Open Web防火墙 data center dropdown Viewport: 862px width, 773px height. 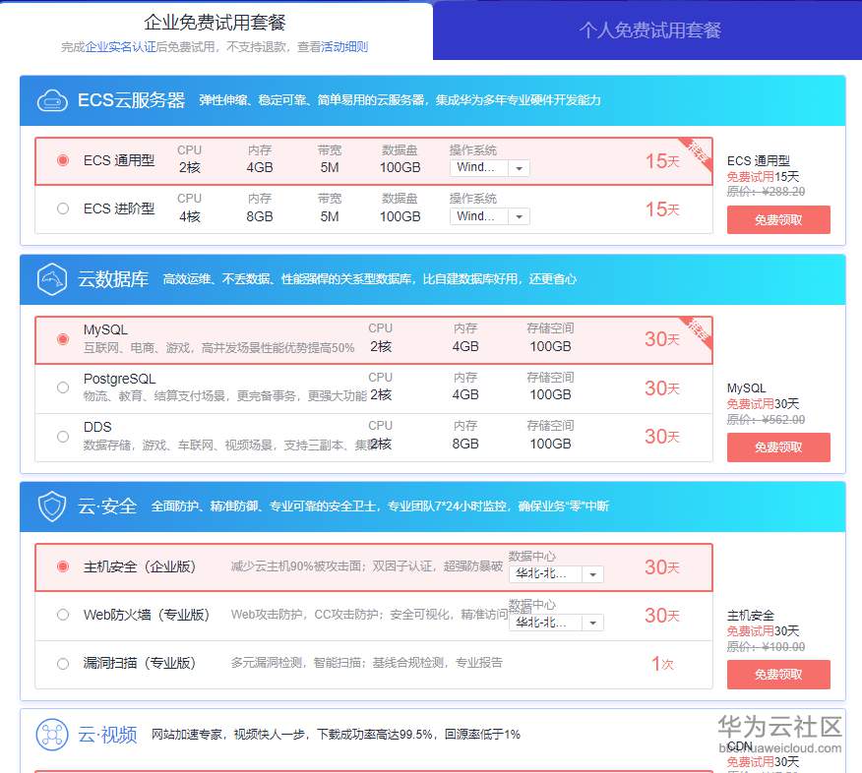pyautogui.click(x=557, y=623)
